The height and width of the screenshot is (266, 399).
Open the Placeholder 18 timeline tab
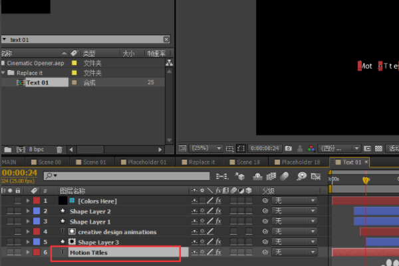tap(297, 162)
